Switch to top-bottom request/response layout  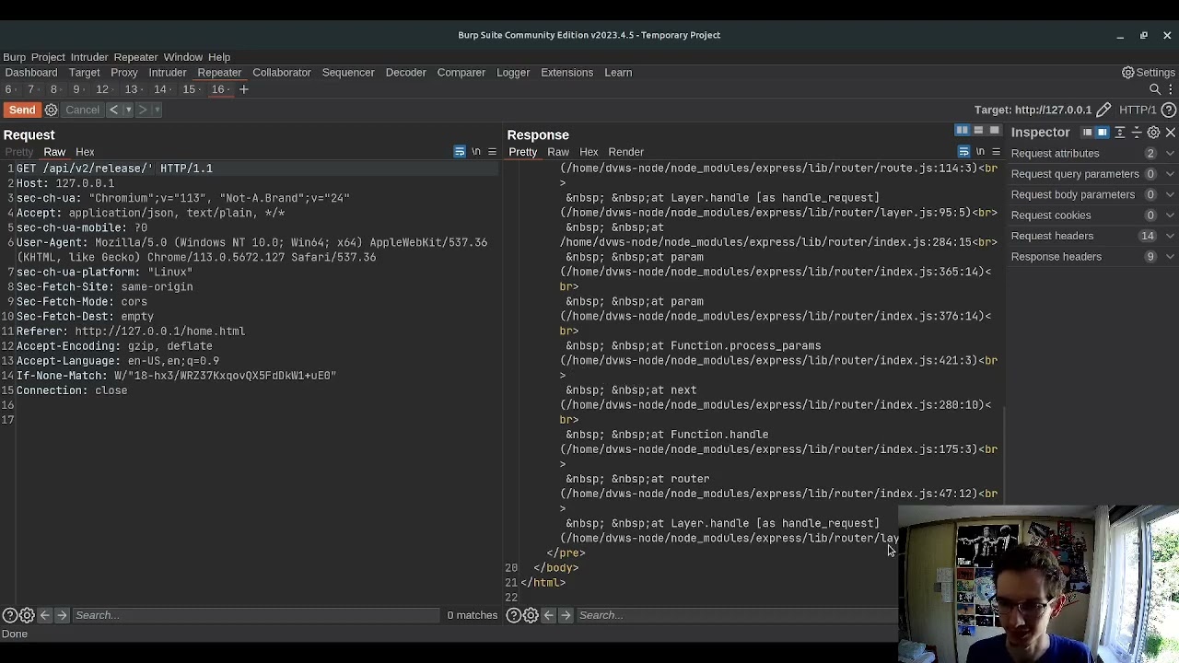pos(978,131)
